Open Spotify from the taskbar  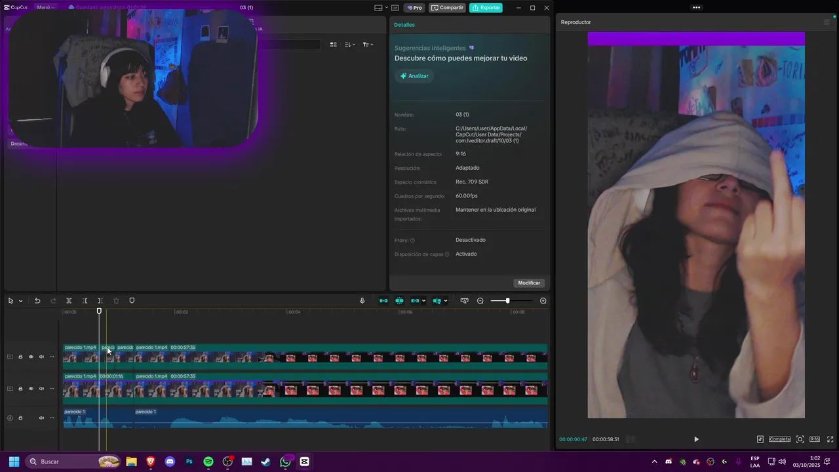pyautogui.click(x=208, y=462)
